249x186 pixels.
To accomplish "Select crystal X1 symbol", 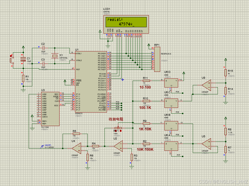I will (55, 56).
